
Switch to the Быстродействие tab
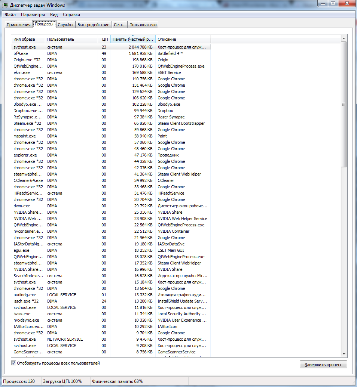(94, 25)
